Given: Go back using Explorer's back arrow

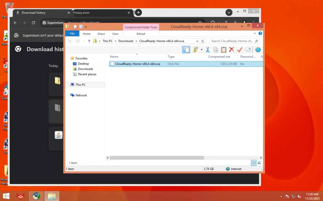Looking at the screenshot, I should (x=70, y=41).
